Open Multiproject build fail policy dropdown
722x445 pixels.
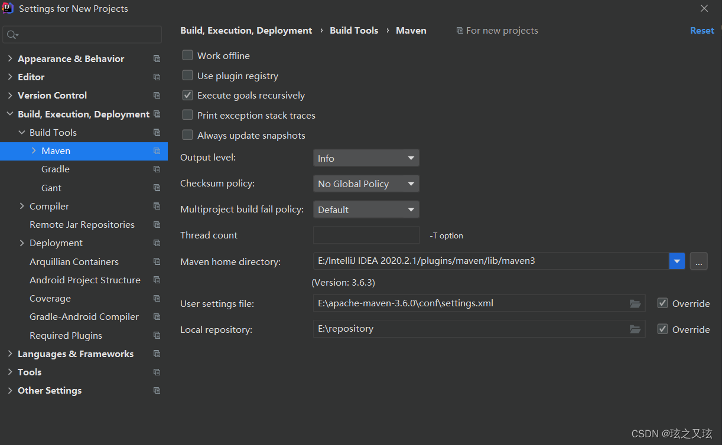click(366, 210)
